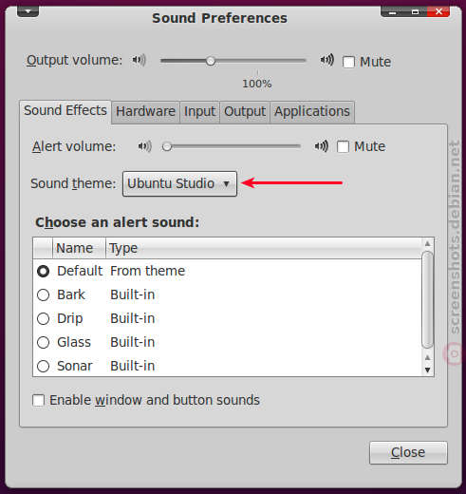Tick the Mute checkbox for Output volume

coord(348,62)
